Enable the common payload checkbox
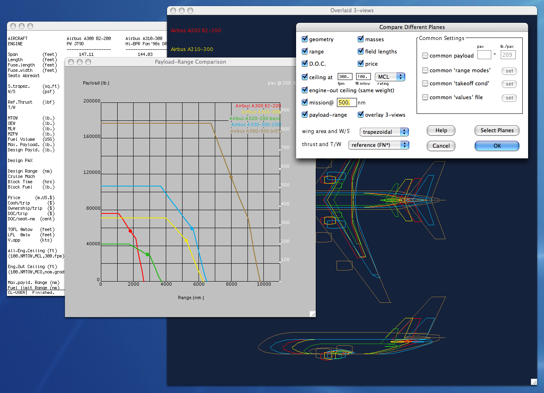This screenshot has width=544, height=393. (425, 56)
